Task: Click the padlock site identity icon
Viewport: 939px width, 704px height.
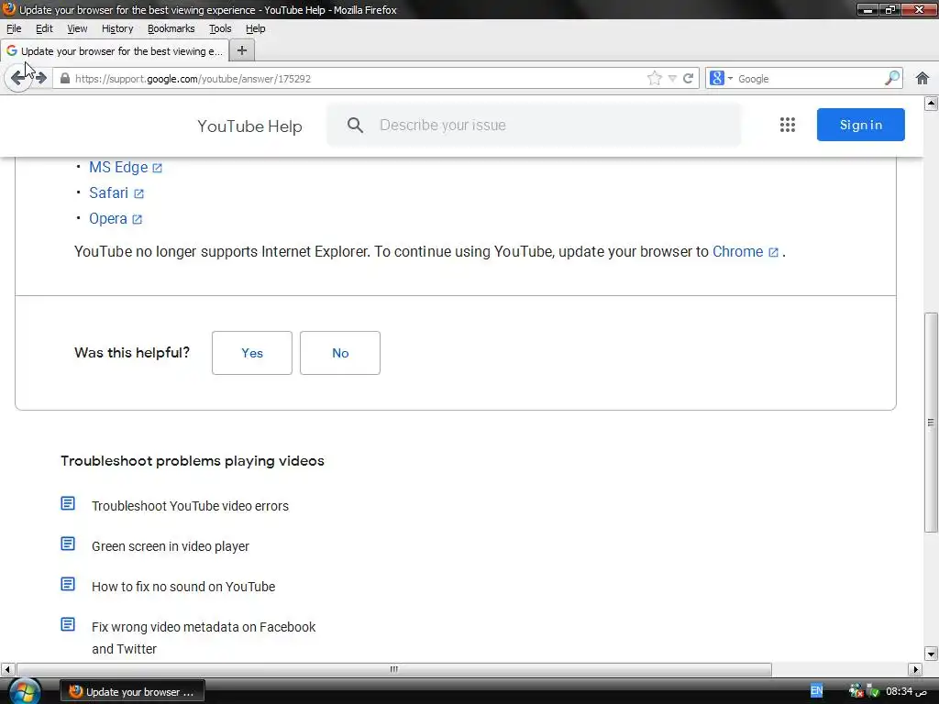Action: [x=65, y=79]
